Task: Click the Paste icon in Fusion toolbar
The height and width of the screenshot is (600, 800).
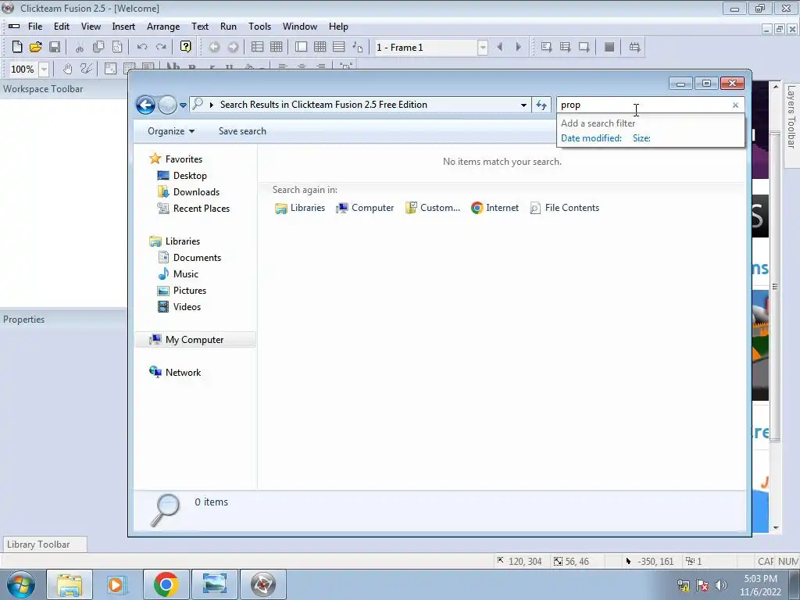Action: point(117,47)
